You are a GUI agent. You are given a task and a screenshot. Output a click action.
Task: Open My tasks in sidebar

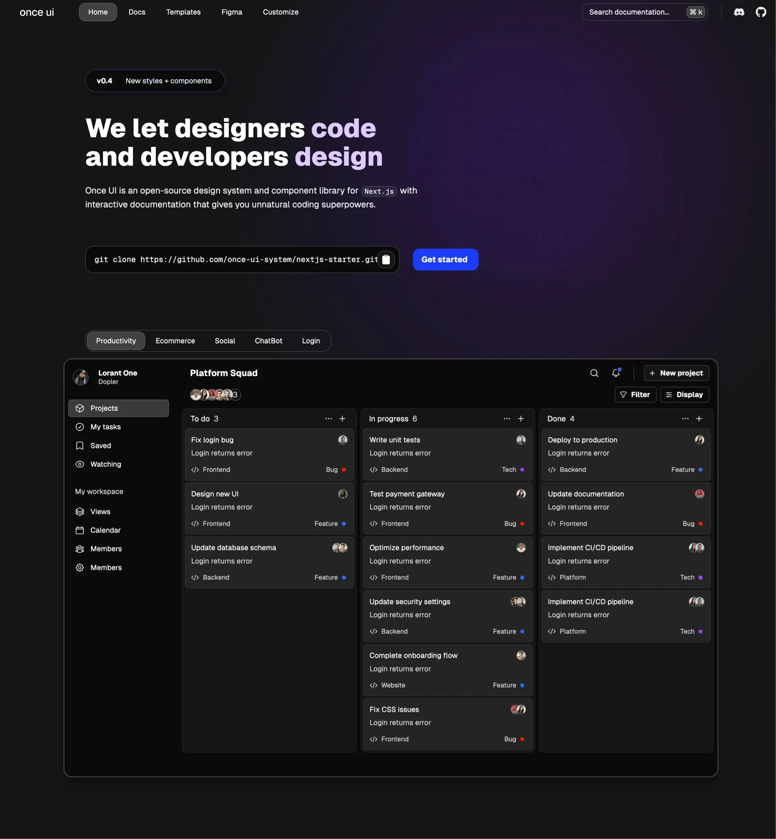pos(106,427)
